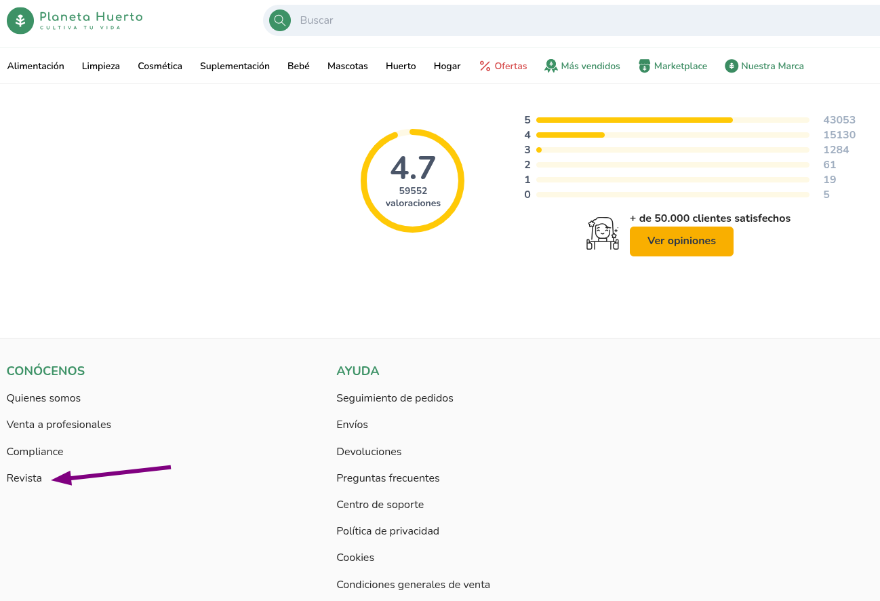The image size is (880, 601).
Task: Go to the Mascotas category
Action: pos(347,66)
